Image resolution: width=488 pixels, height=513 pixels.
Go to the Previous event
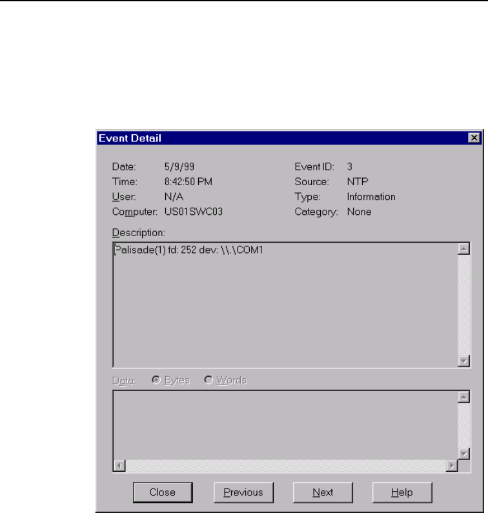pyautogui.click(x=243, y=492)
